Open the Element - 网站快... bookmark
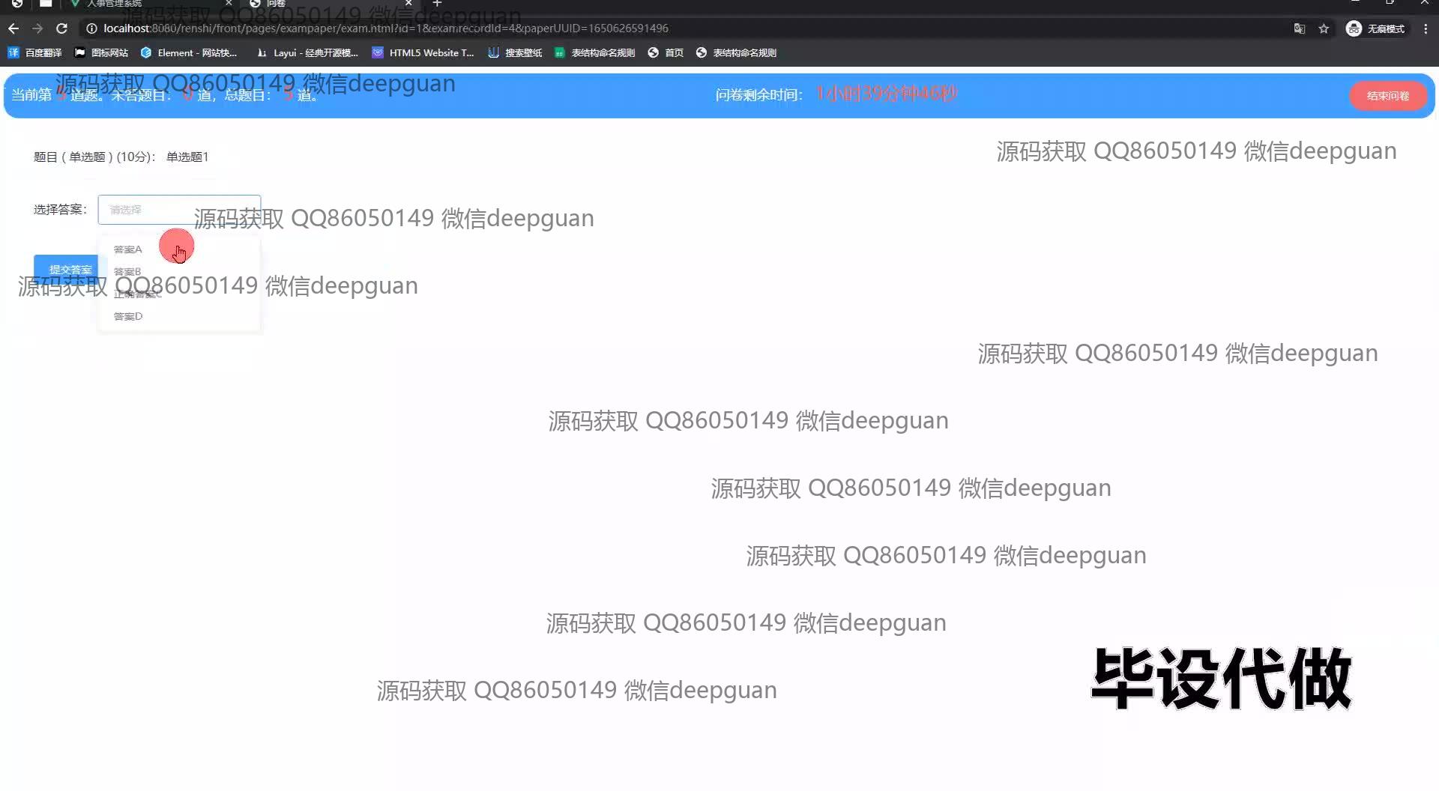 tap(189, 52)
